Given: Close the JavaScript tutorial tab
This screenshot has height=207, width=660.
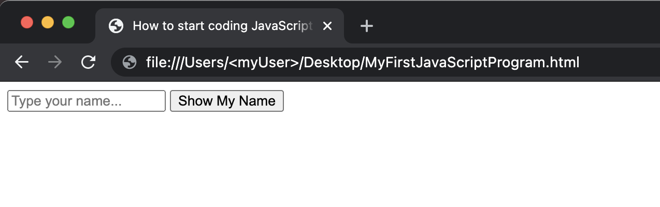Looking at the screenshot, I should pyautogui.click(x=327, y=26).
